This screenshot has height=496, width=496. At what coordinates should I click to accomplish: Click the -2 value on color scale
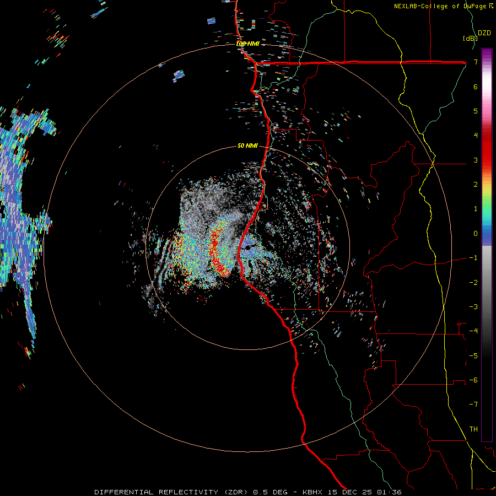473,283
